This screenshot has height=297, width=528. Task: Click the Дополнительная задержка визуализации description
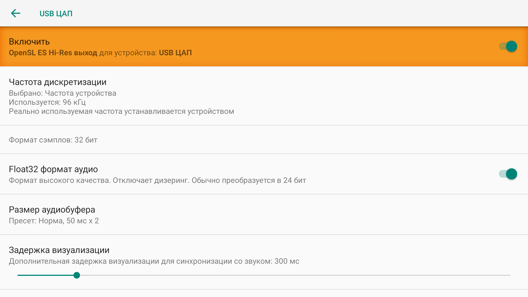[154, 261]
